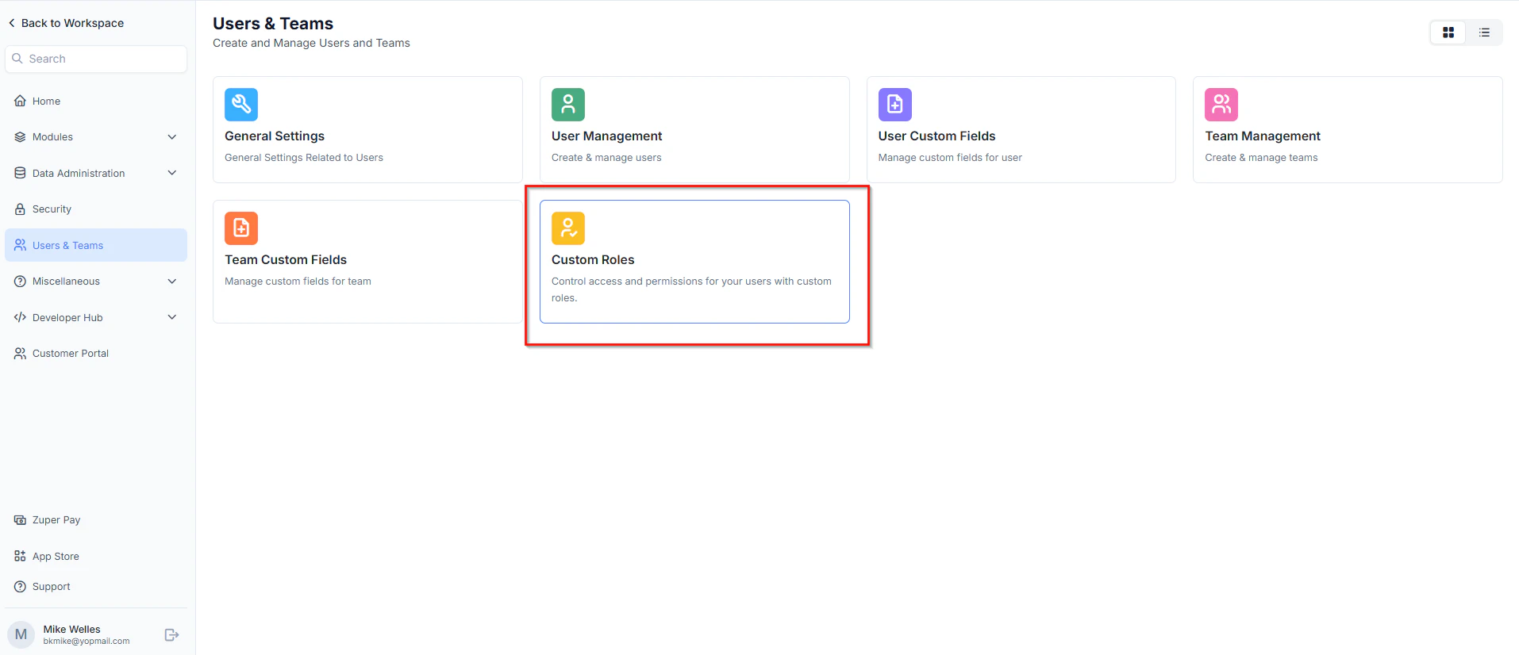Expand the Modules chevron

(172, 137)
